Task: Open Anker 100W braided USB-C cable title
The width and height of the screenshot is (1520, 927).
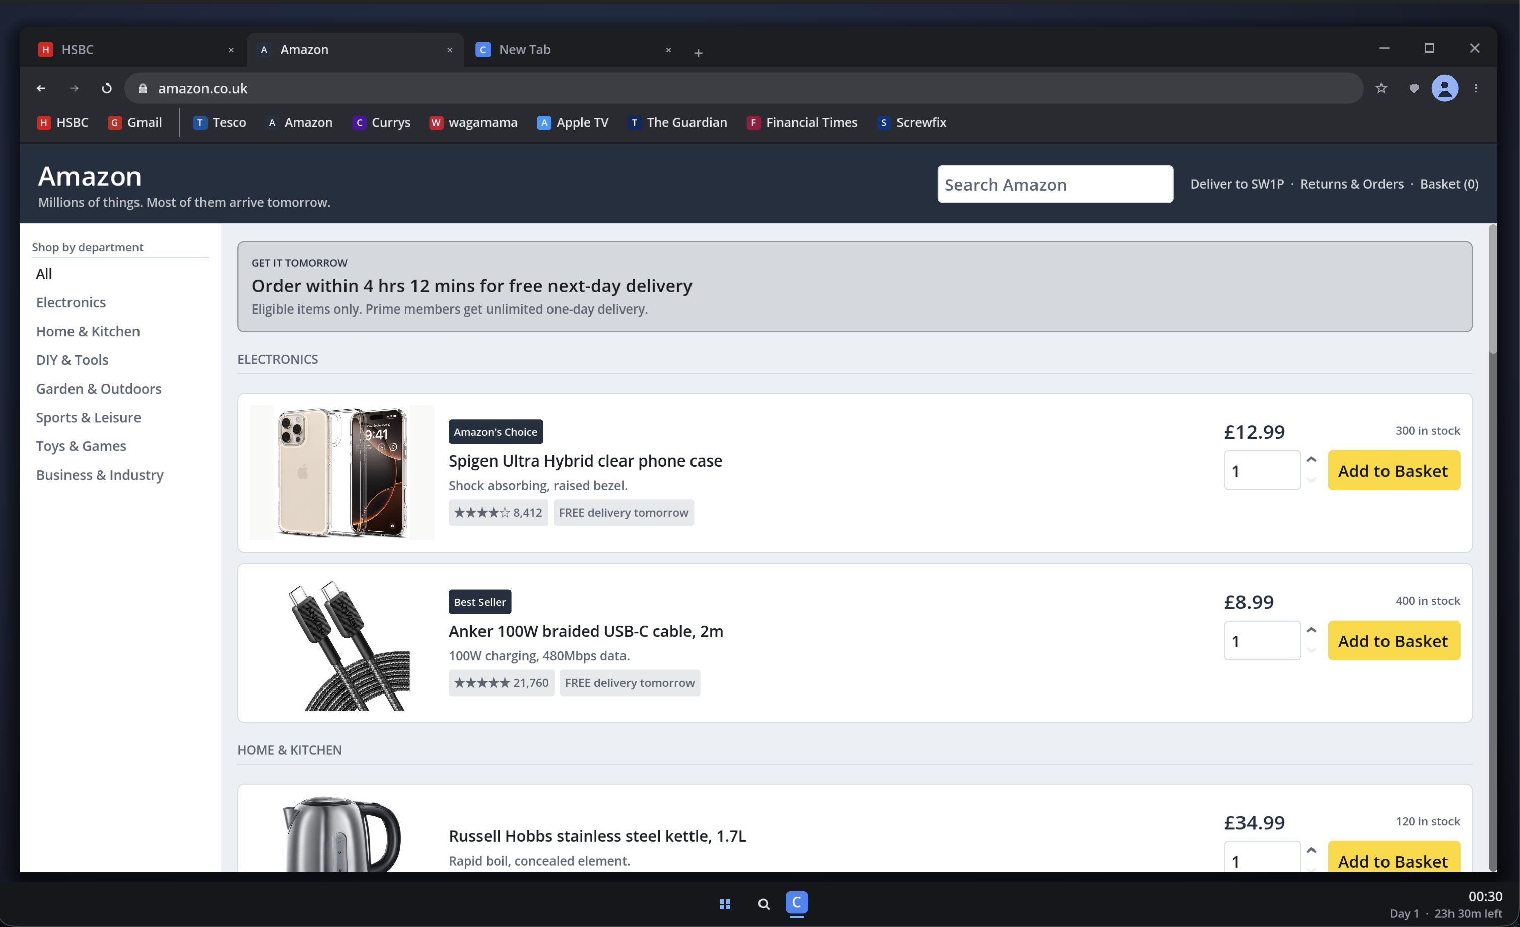Action: 585,631
